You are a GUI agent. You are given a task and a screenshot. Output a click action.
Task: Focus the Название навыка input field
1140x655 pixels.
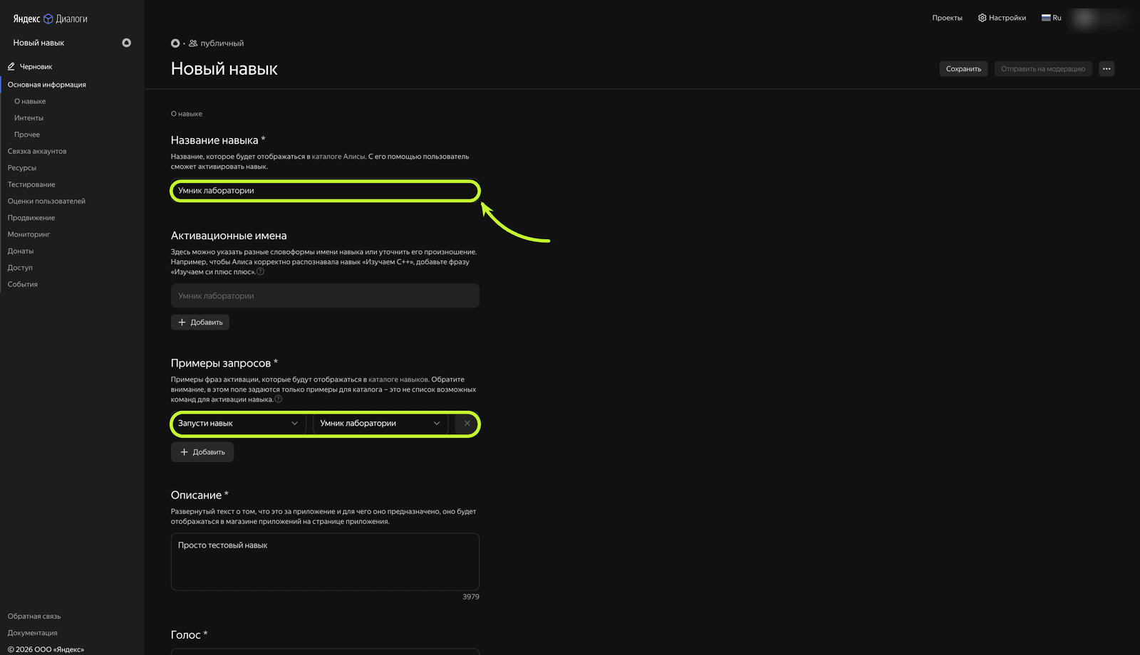click(x=325, y=191)
